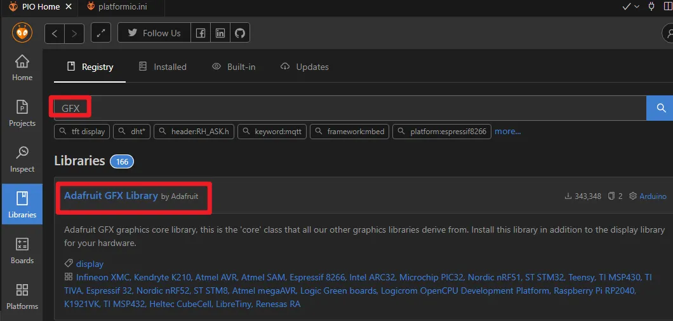The width and height of the screenshot is (673, 321).
Task: Open the GitHub icon link
Action: [239, 33]
